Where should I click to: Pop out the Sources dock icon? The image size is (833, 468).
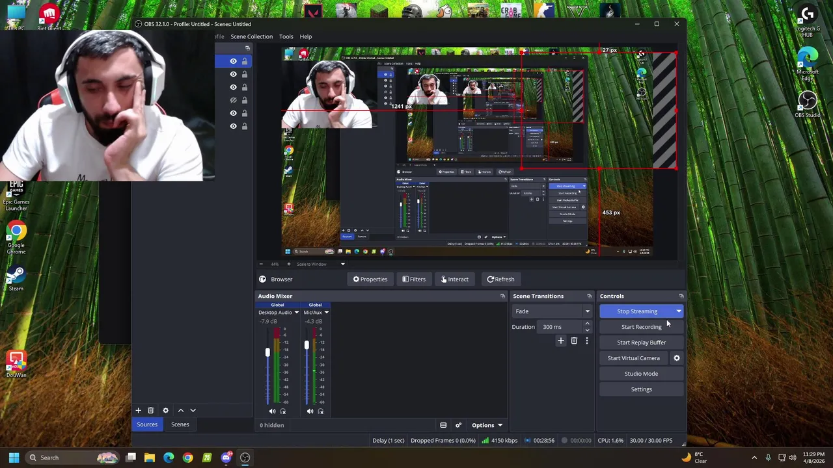pyautogui.click(x=247, y=48)
